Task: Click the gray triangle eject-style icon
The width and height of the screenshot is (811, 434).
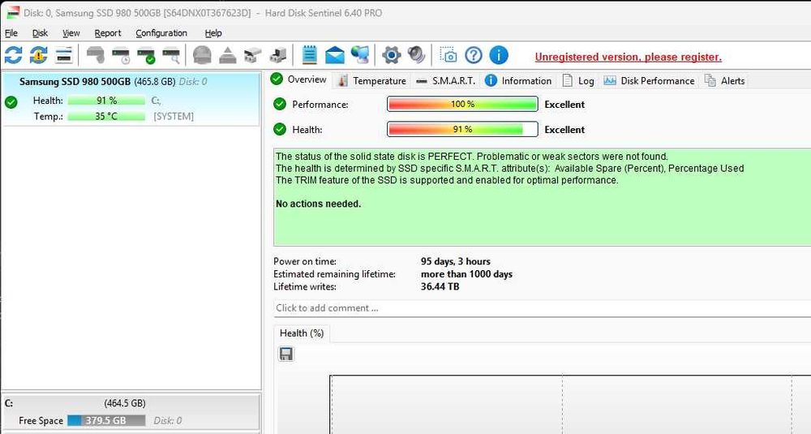Action: pyautogui.click(x=227, y=55)
